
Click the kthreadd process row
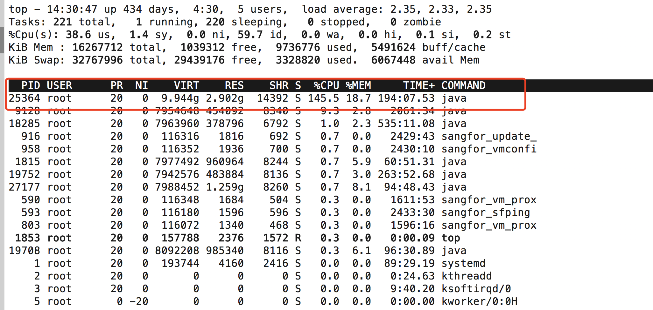click(x=223, y=276)
